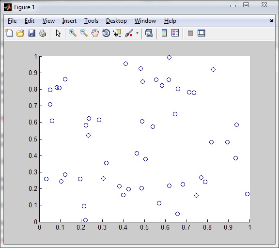This screenshot has width=279, height=248.
Task: Click the Figure 1 title text
Action: [x=24, y=7]
